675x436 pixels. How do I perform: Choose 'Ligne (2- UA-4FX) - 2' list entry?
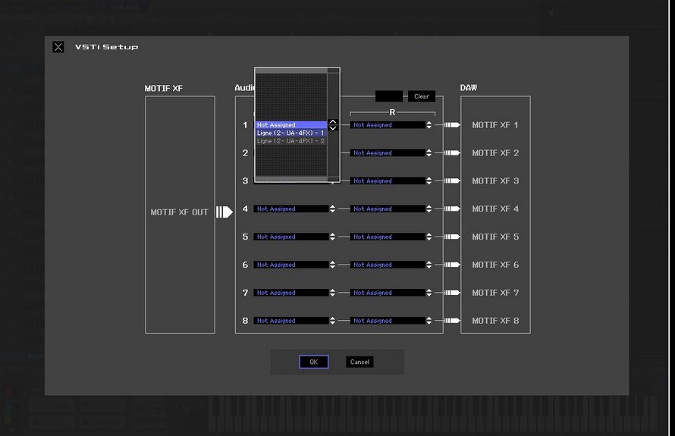coord(290,141)
